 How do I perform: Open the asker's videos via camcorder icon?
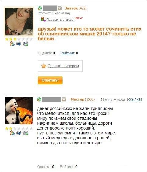tap(26, 44)
